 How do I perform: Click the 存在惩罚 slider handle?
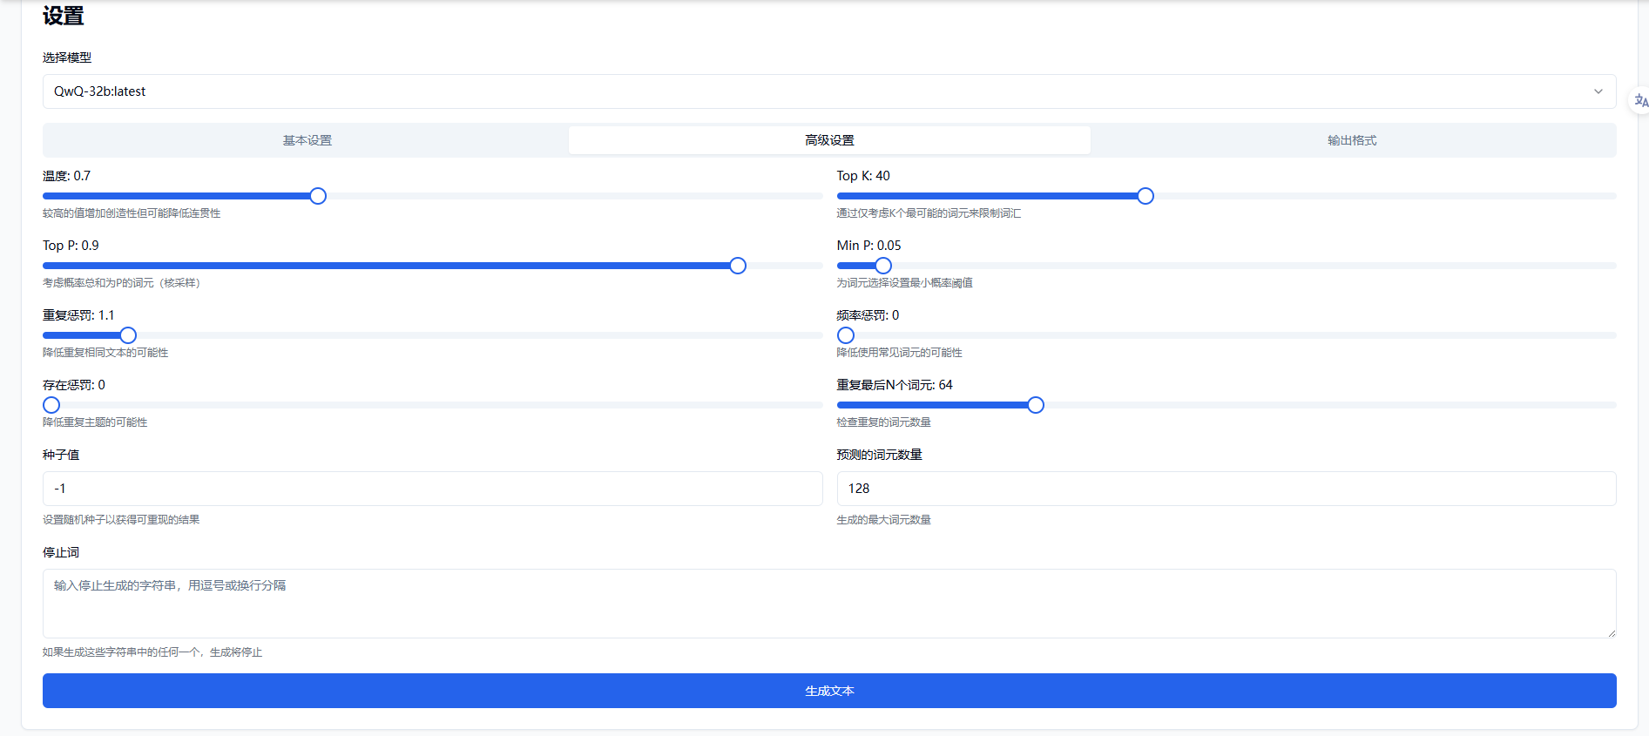(x=51, y=405)
